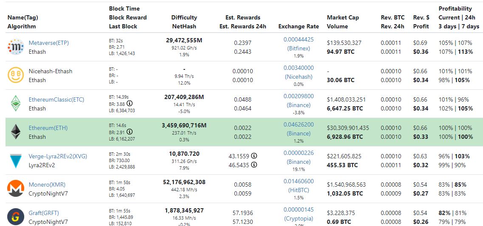The image size is (483, 226).
Task: Click Nicehash volume 30.06 BTC
Action: [341, 80]
